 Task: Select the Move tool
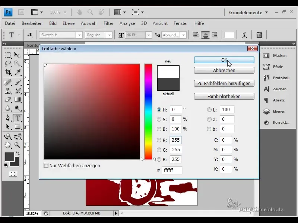coord(18,55)
